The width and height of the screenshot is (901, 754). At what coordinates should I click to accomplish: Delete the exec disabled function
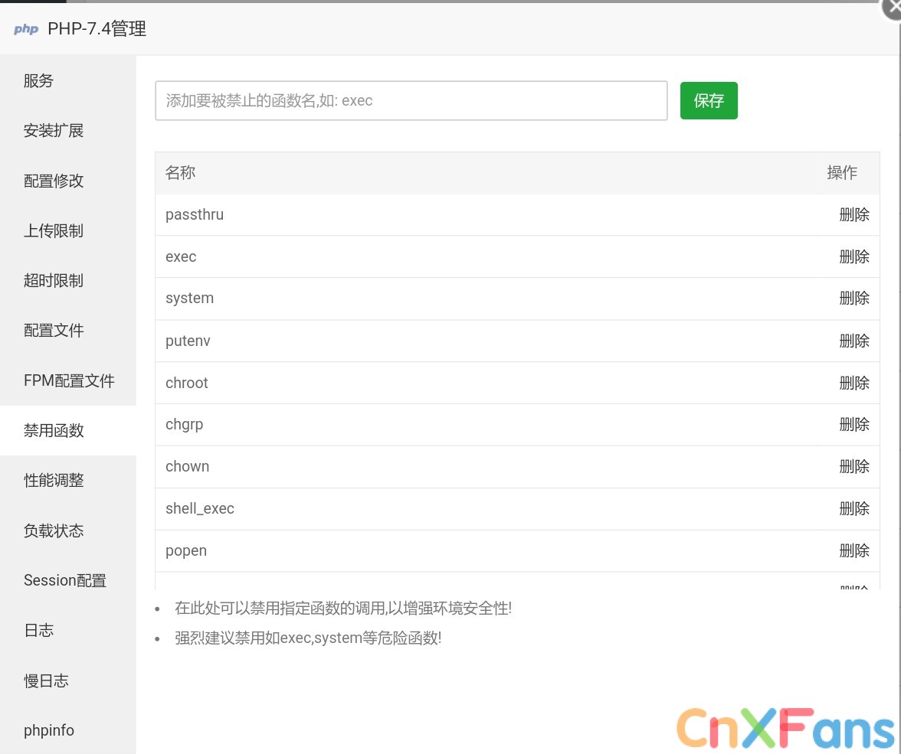pos(854,256)
